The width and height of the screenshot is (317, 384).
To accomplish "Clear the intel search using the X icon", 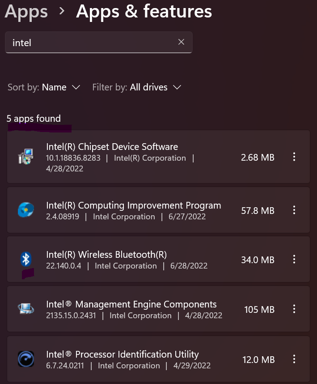I will click(x=181, y=42).
